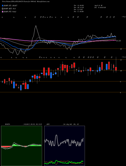Click the candlestick axis label 11
This screenshot has width=126, height=166.
[x=121, y=60]
